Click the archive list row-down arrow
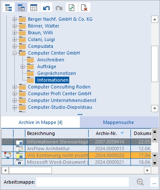Image resolution: width=160 pixels, height=190 pixels. [x=155, y=156]
